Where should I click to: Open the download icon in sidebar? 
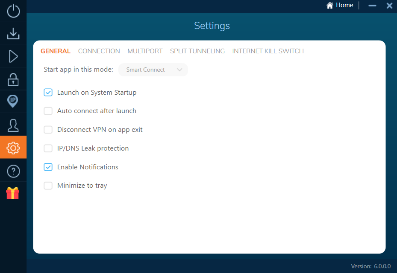pos(13,34)
